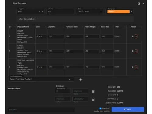Edit the Cotton sales rate field
The image size is (152, 114).
[107, 51]
